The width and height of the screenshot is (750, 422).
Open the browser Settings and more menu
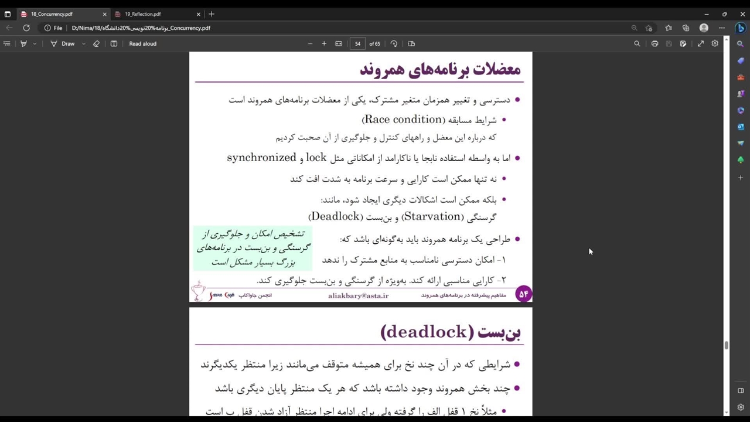[x=721, y=28]
